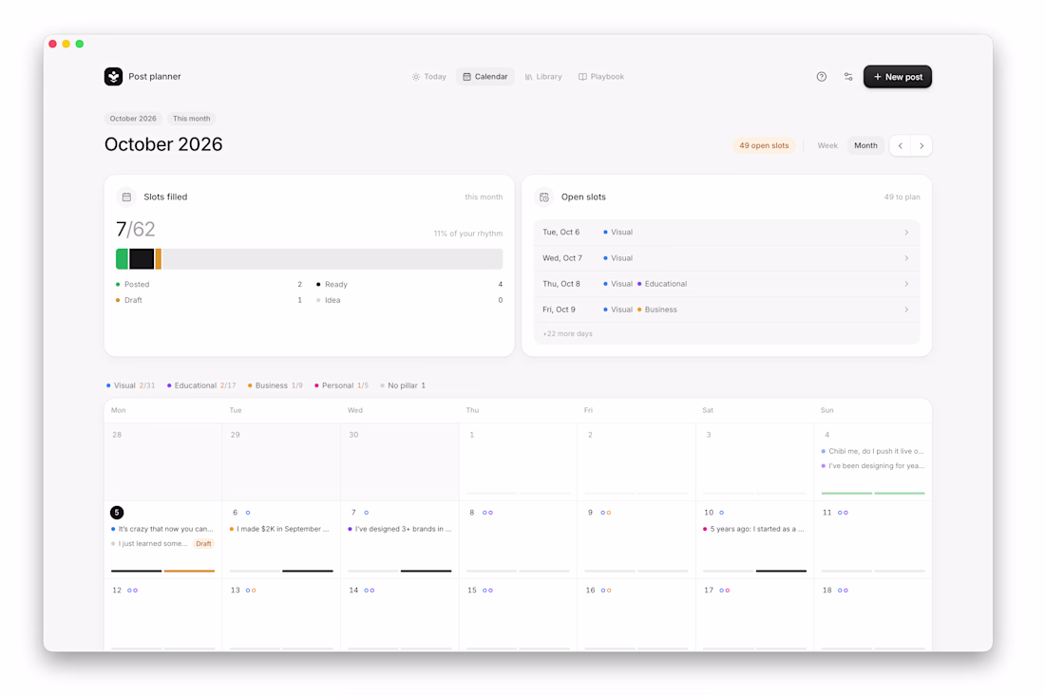Image resolution: width=1045 pixels, height=695 pixels.
Task: Open post "I've designed 3+ brands in"
Action: tap(400, 529)
